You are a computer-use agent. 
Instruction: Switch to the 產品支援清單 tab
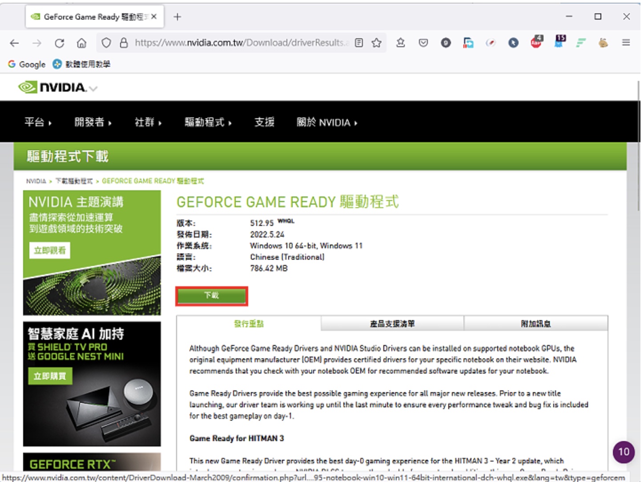(392, 324)
